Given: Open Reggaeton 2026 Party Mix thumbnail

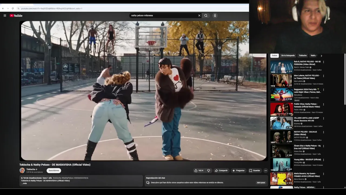Looking at the screenshot, I should (281, 94).
